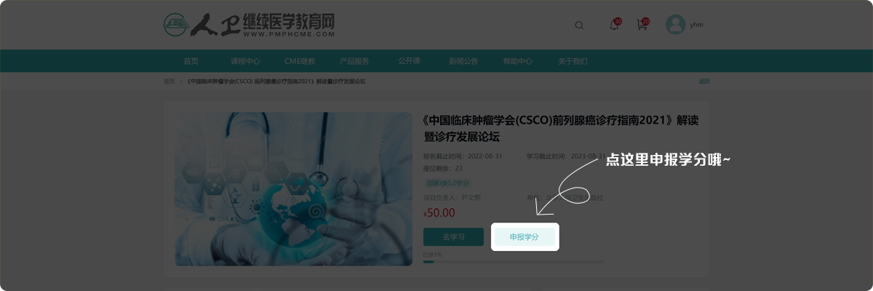Viewport: 873px width, 291px height.
Task: Click the yhm user avatar
Action: point(676,25)
